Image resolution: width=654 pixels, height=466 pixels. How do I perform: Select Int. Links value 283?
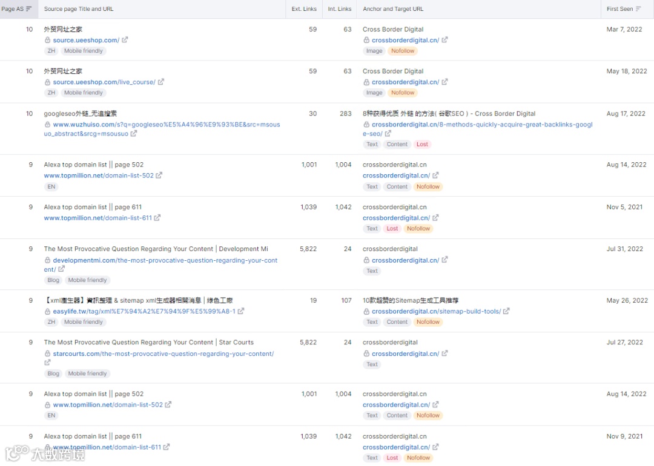[x=345, y=113]
